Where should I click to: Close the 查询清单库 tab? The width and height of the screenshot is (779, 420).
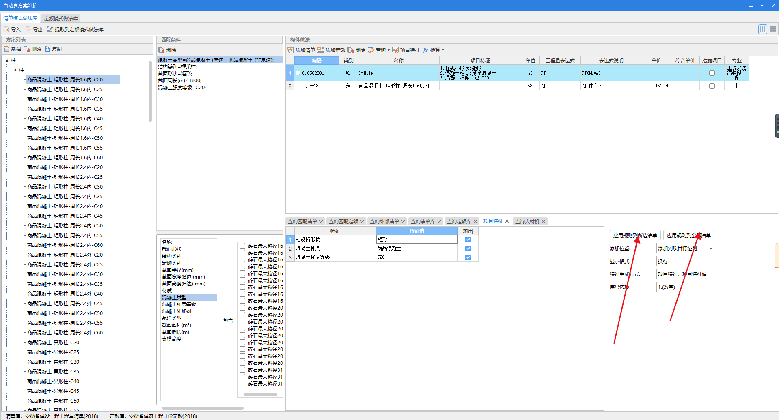tap(439, 221)
